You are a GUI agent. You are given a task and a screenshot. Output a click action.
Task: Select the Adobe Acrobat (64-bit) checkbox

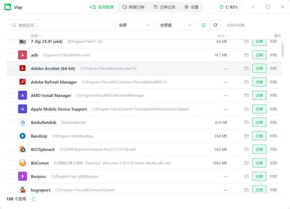(x=12, y=68)
